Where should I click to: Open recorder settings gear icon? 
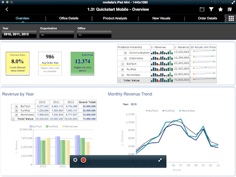pyautogui.click(x=75, y=160)
